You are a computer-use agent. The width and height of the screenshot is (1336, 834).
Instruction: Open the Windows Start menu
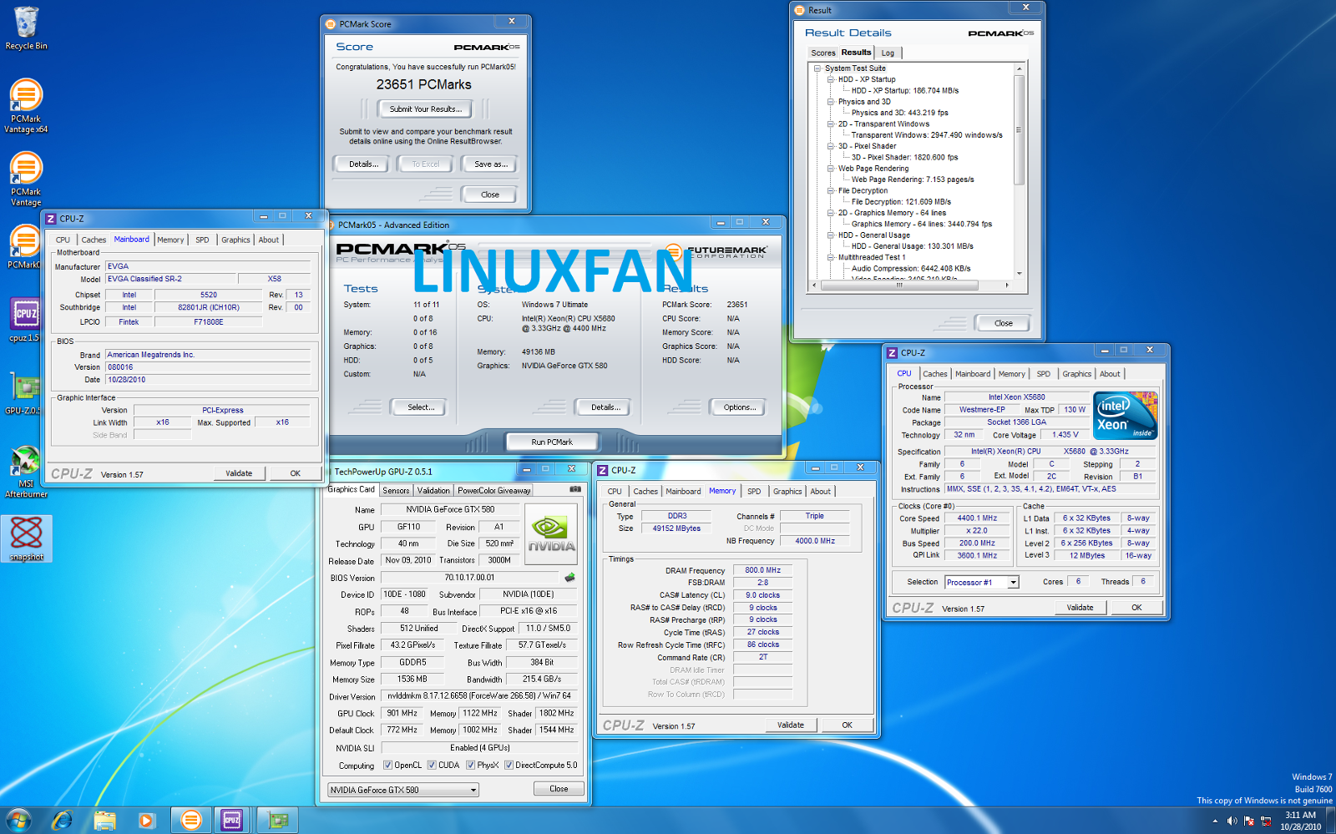(18, 821)
